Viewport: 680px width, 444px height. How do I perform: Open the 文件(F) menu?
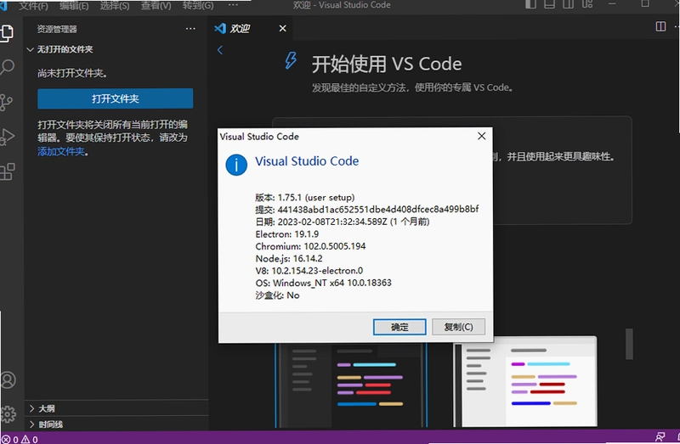34,6
